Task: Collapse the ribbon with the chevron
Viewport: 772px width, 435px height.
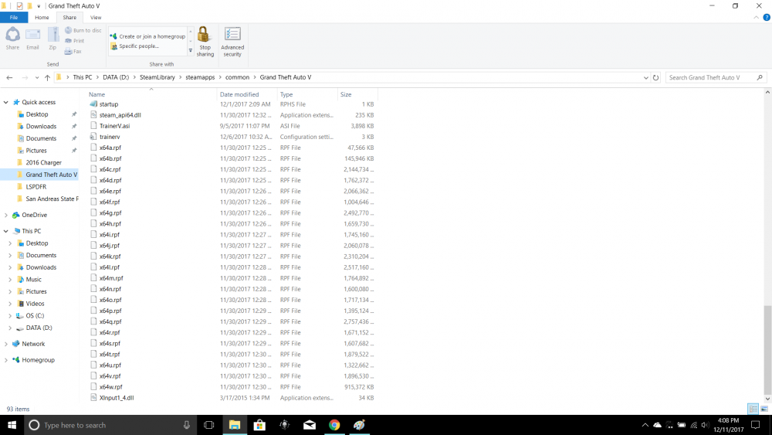Action: tap(757, 17)
